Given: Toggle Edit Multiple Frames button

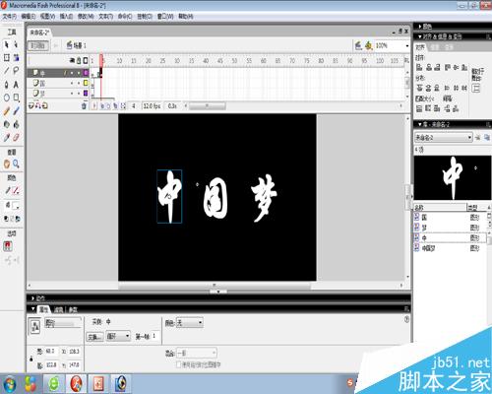Looking at the screenshot, I should [115, 105].
